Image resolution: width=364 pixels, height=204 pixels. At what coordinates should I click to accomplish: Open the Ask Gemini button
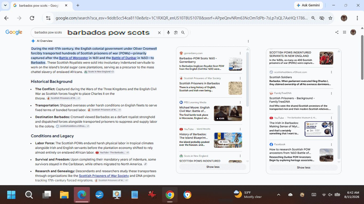(x=309, y=5)
